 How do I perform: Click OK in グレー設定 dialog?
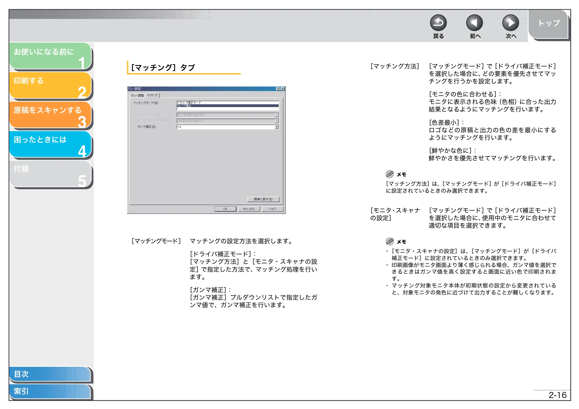(225, 209)
